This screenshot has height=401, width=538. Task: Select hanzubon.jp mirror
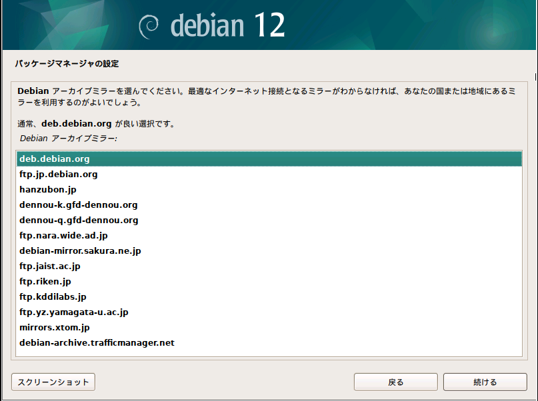[269, 190]
